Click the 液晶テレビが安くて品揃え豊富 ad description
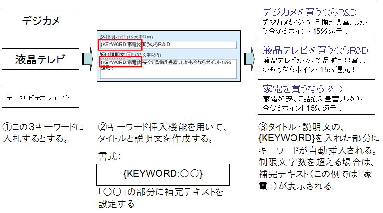Image resolution: width=383 pixels, height=213 pixels. pos(315,65)
